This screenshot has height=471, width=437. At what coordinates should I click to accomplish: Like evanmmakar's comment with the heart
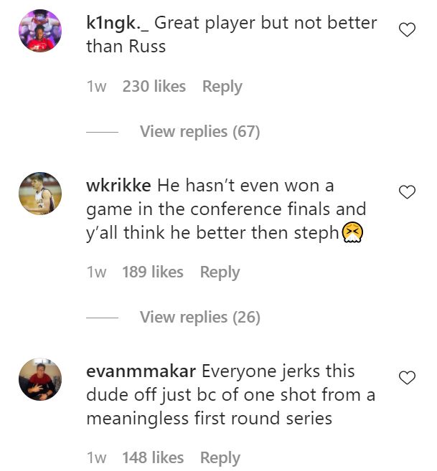pos(407,378)
